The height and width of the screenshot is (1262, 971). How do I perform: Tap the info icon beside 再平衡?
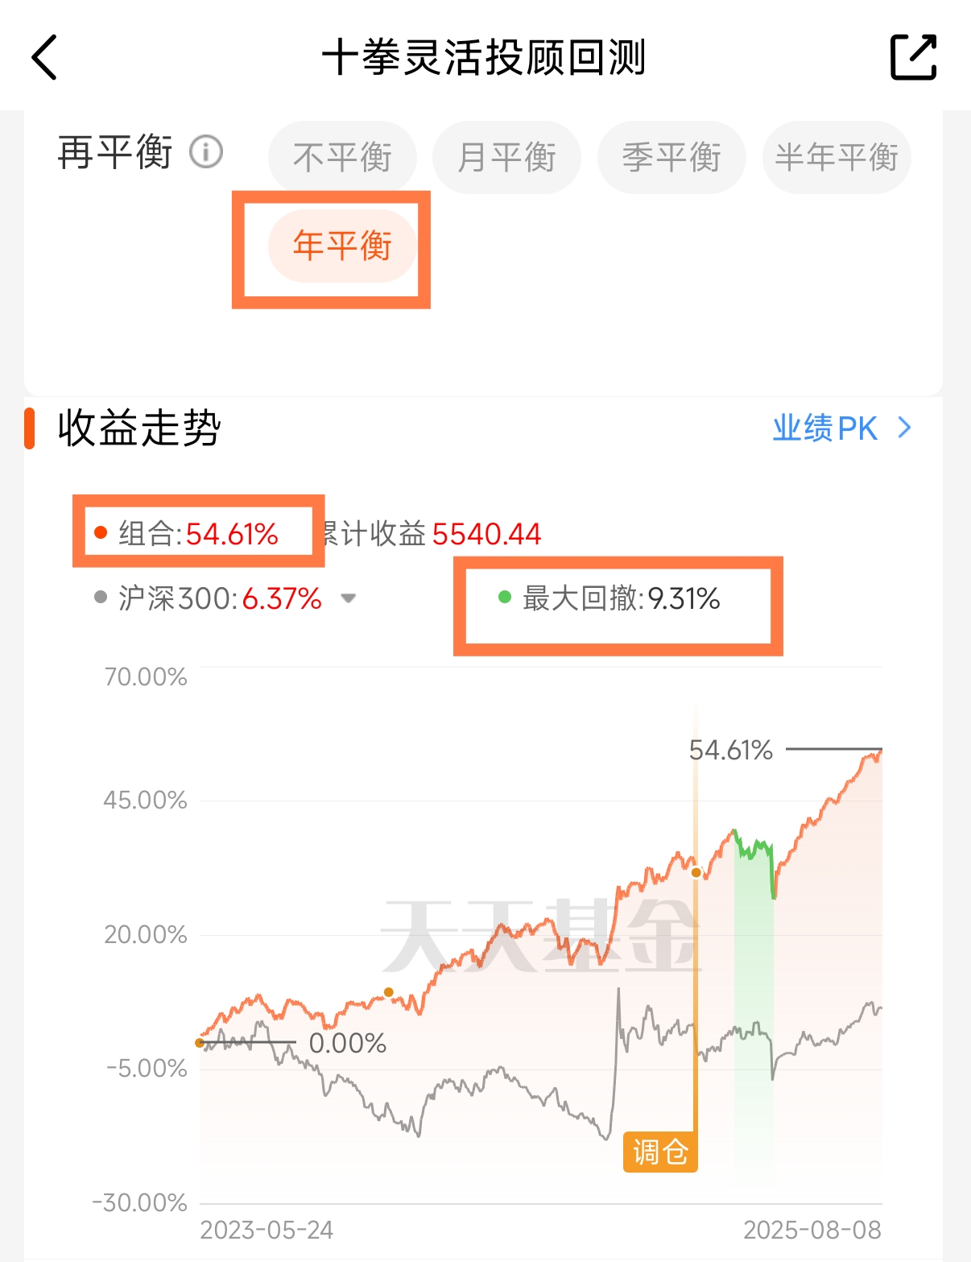206,152
